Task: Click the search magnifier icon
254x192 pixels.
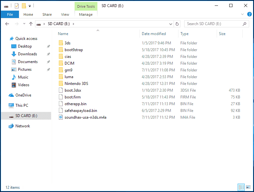Action: [244, 24]
